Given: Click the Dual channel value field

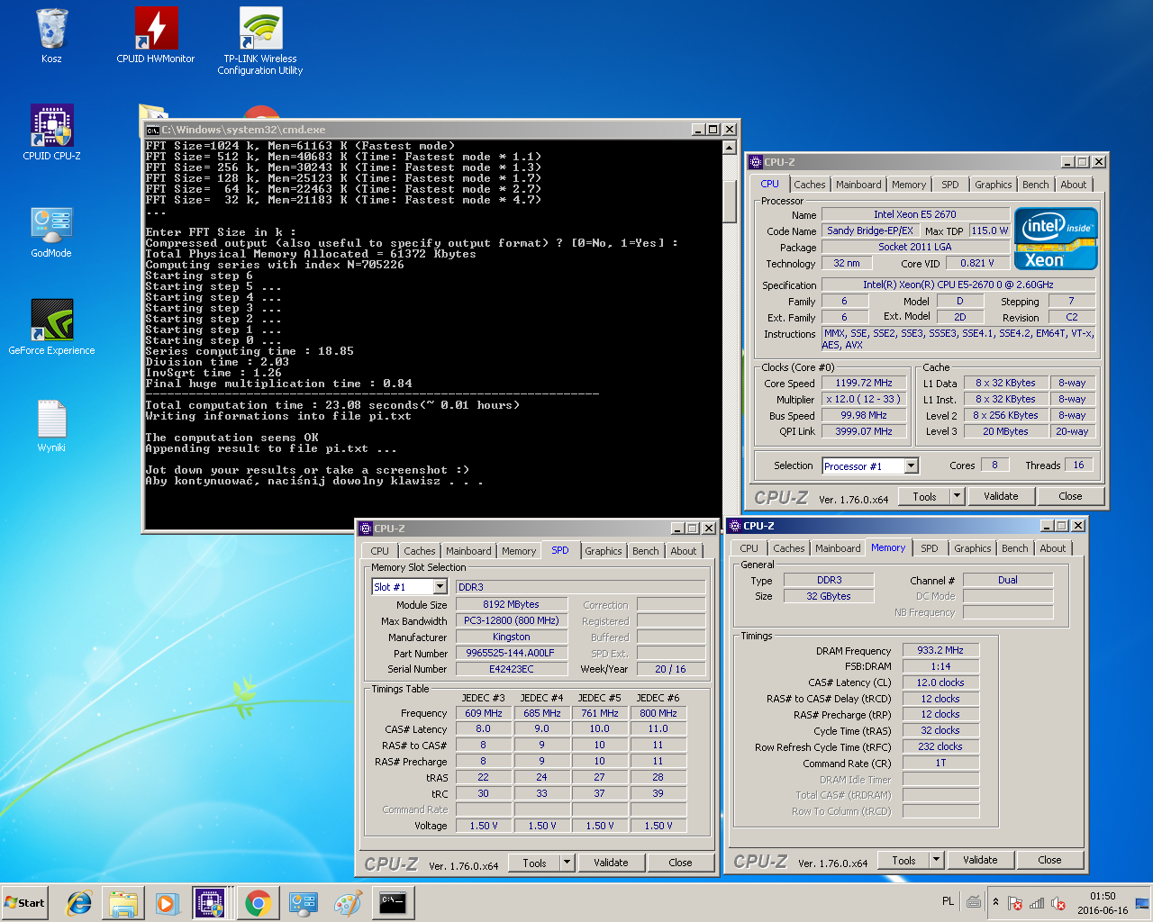Looking at the screenshot, I should tap(1007, 580).
